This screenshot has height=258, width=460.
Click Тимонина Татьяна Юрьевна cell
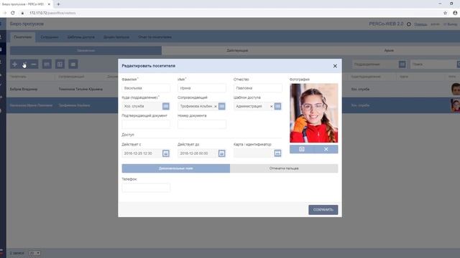(x=80, y=89)
